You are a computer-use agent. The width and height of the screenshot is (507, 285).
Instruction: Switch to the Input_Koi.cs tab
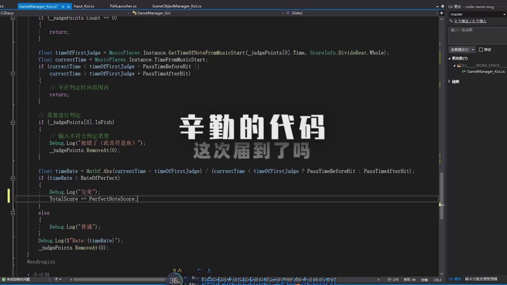coord(84,7)
